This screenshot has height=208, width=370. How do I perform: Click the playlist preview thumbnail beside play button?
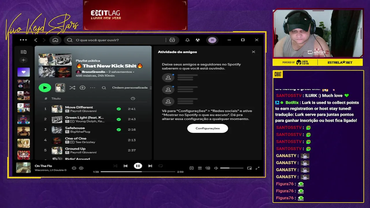coord(60,88)
